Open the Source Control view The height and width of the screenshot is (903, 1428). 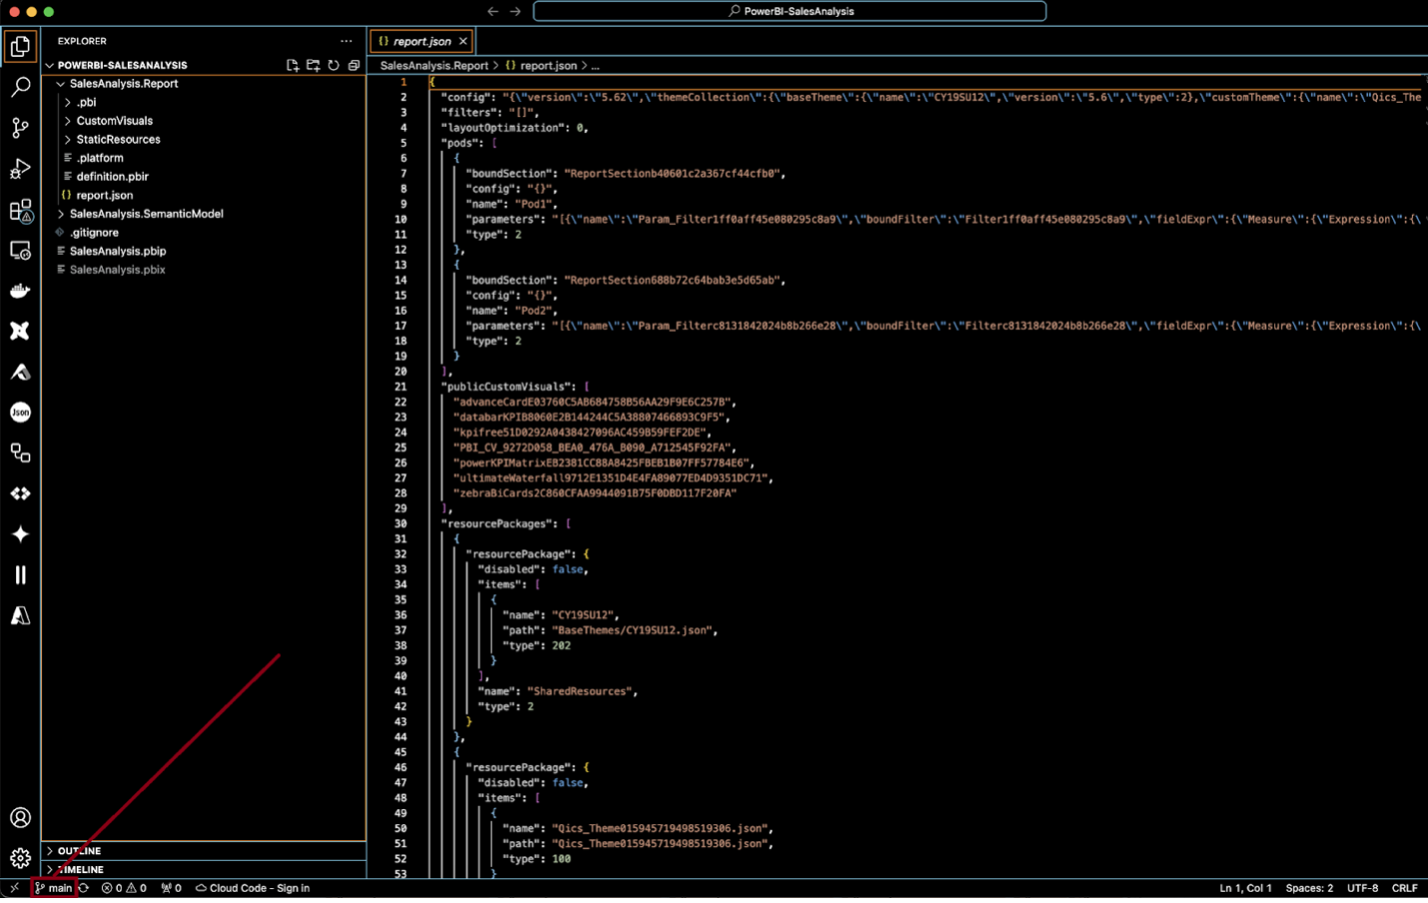click(20, 128)
